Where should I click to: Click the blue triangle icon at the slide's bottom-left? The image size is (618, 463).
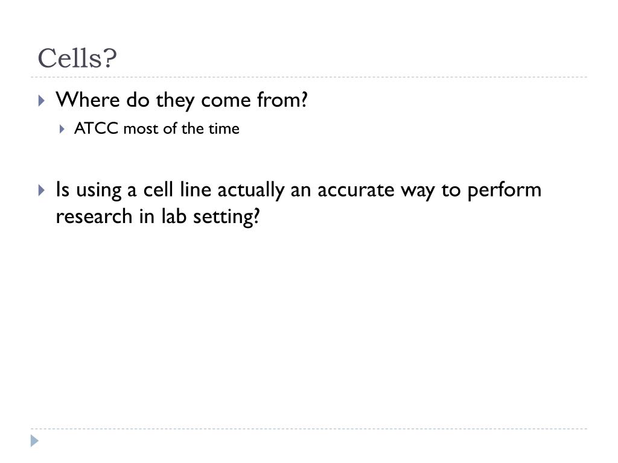pyautogui.click(x=35, y=441)
